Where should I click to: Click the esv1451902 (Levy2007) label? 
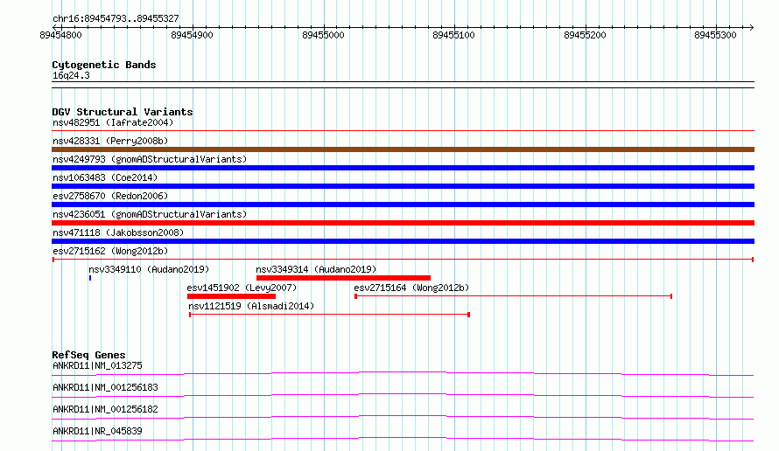point(242,288)
